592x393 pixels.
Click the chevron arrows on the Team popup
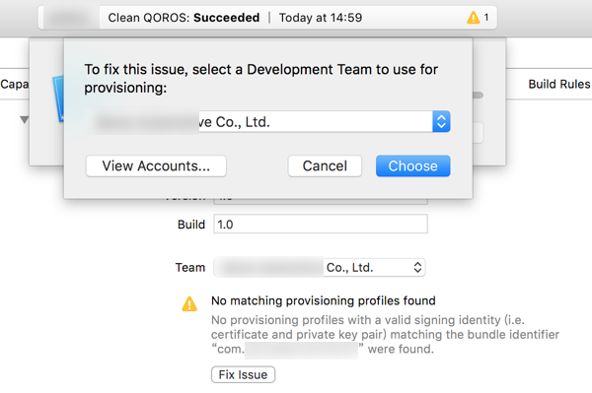(x=417, y=268)
